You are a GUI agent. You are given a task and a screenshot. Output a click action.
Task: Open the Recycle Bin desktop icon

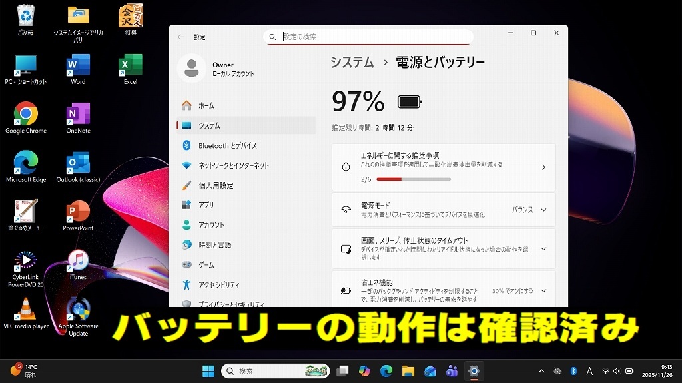coord(26,19)
